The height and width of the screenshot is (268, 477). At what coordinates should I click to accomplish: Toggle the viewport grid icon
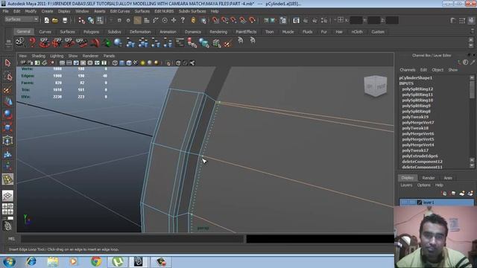point(62,63)
